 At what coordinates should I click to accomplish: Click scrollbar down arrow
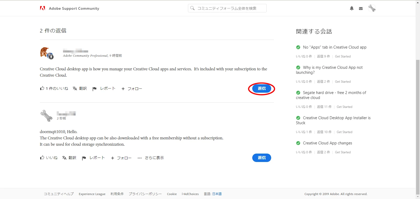point(418,197)
